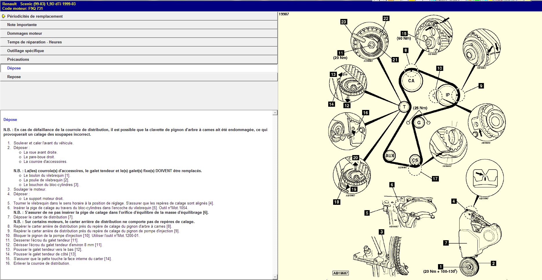Image resolution: width=542 pixels, height=280 pixels.
Task: View the Précautions section
Action: [18, 60]
